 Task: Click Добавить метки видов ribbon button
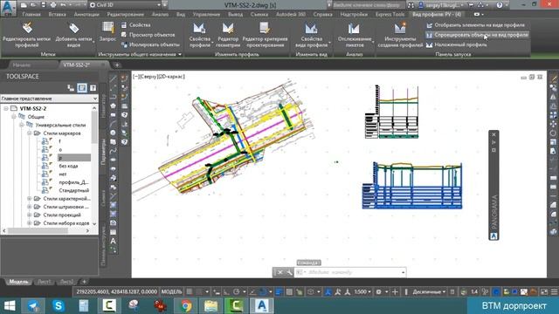(x=73, y=35)
